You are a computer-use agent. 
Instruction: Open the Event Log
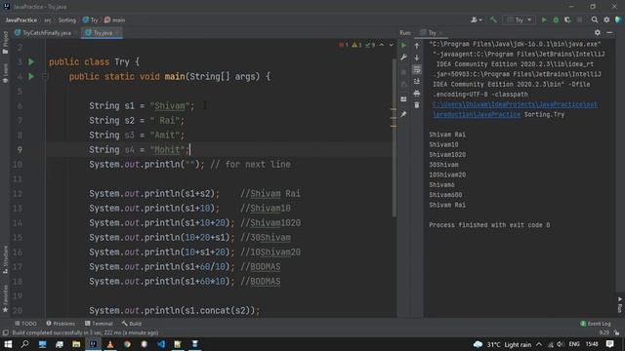(596, 324)
